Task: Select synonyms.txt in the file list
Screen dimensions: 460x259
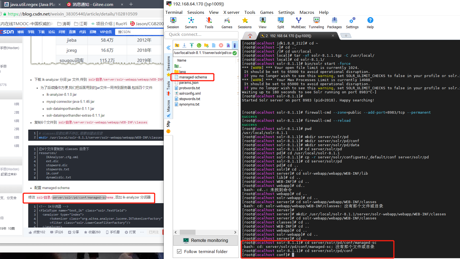Action: [189, 104]
